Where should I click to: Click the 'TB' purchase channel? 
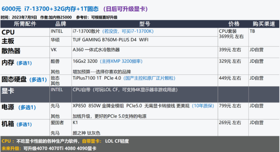click(x=252, y=31)
